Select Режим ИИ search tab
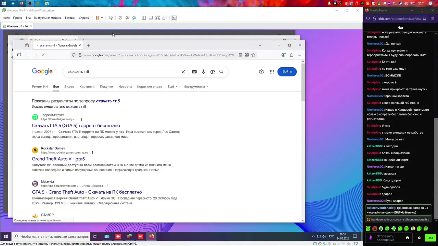The height and width of the screenshot is (246, 438). click(40, 86)
